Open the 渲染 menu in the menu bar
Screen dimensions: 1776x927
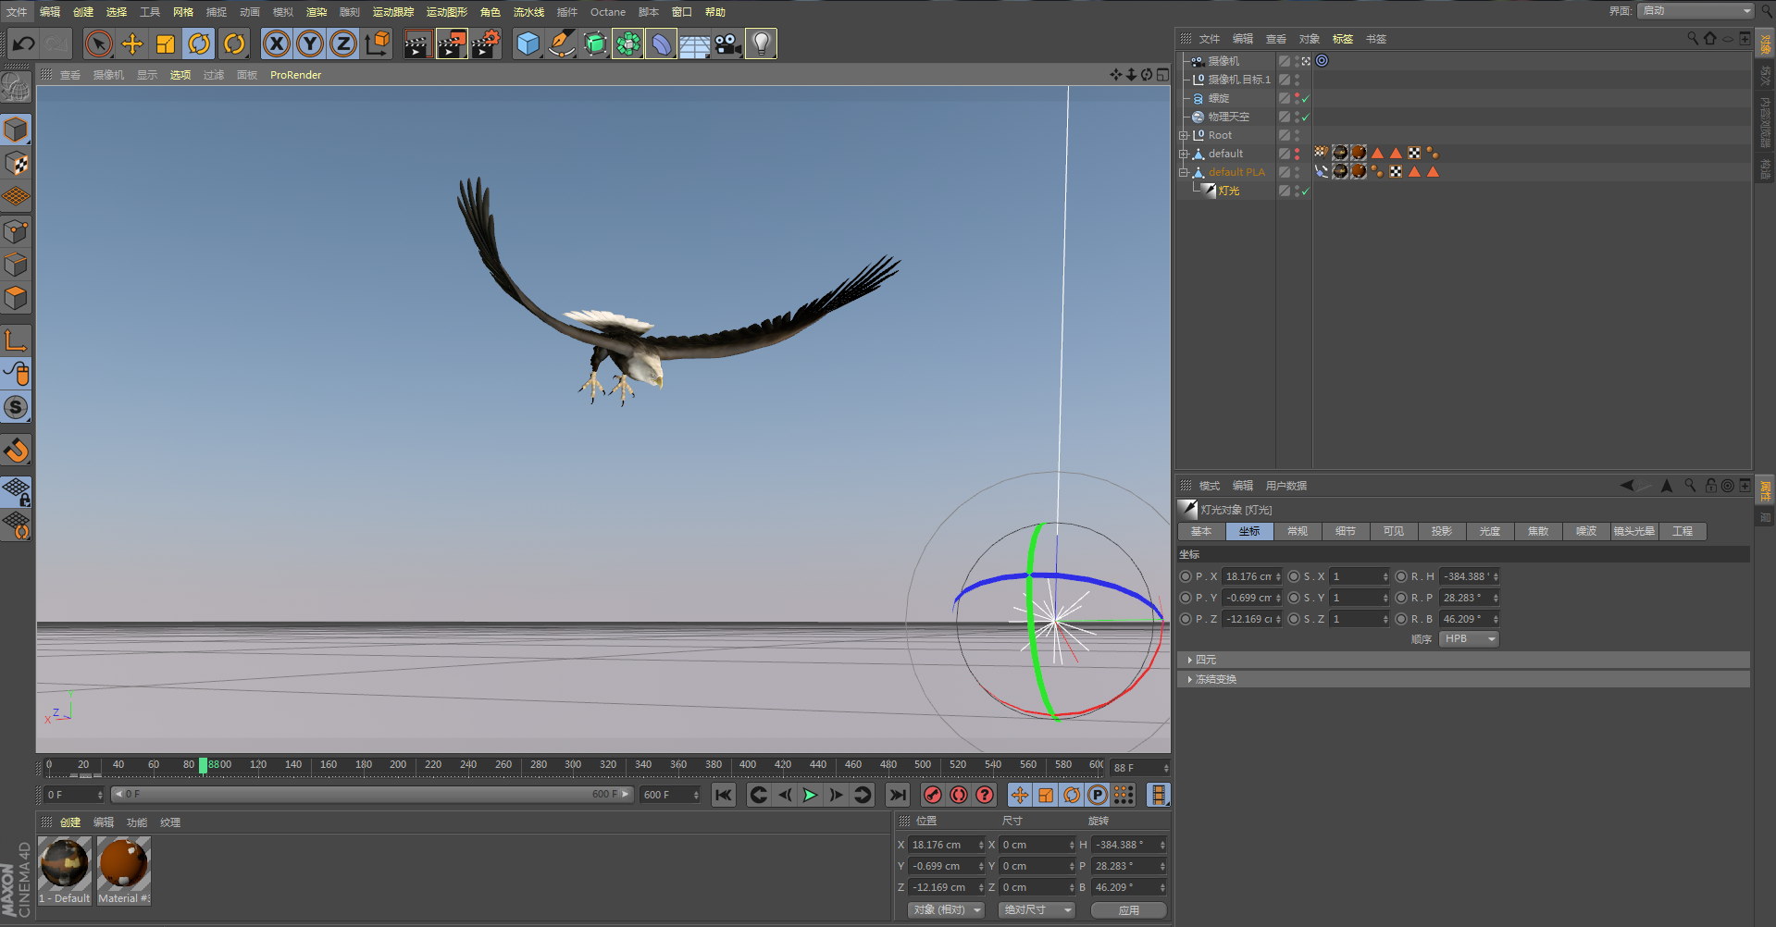[317, 12]
